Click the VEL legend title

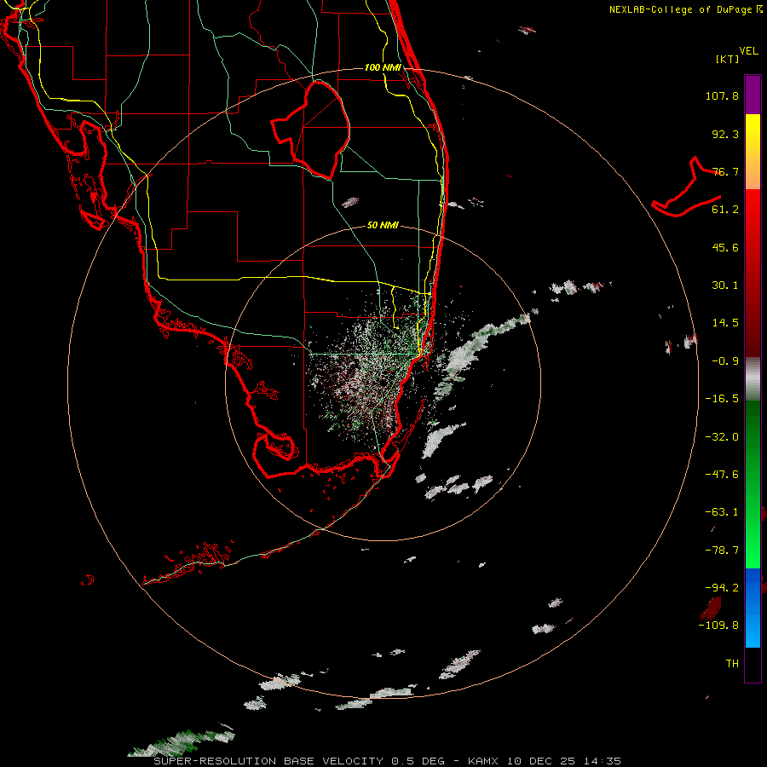tap(748, 51)
